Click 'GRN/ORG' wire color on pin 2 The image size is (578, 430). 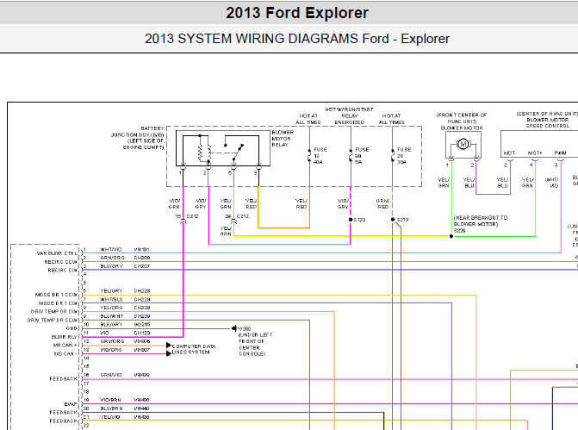[113, 258]
